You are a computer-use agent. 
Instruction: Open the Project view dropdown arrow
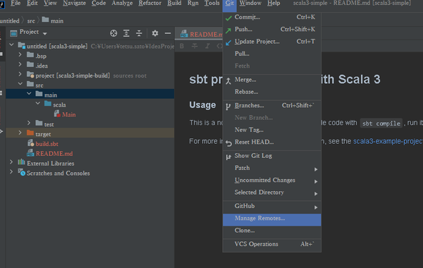pyautogui.click(x=45, y=34)
